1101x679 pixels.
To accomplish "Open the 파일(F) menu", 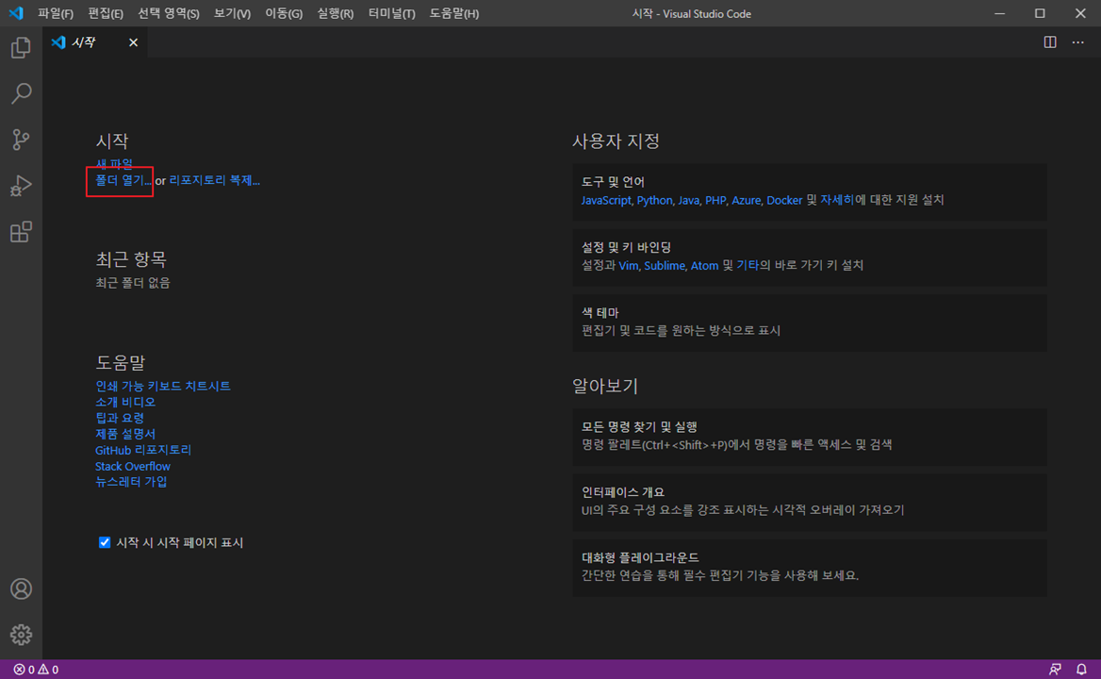I will point(56,13).
